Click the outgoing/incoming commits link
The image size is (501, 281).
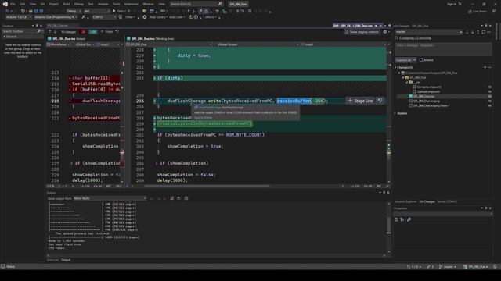coord(415,38)
